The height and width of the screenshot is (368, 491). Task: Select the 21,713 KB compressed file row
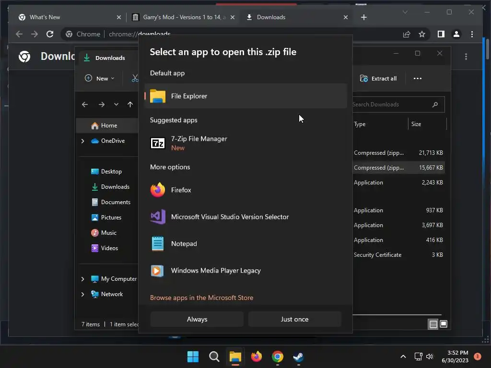tap(398, 153)
